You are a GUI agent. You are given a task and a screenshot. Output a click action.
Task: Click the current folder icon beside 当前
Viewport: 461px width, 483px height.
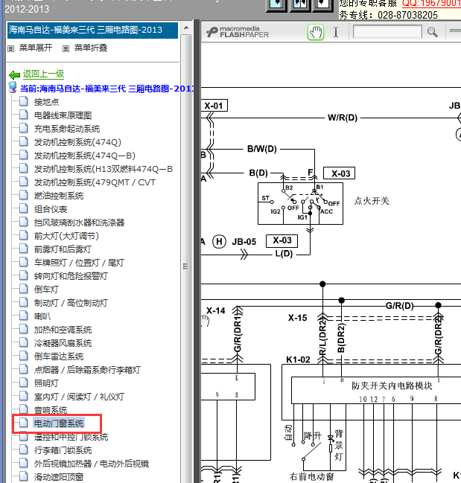tap(13, 88)
